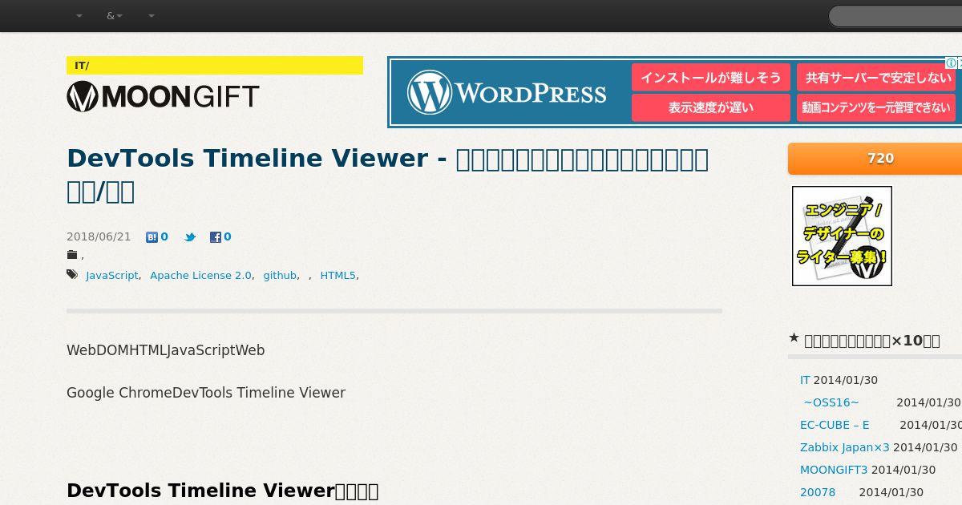962x505 pixels.
Task: Open the Zabbix Japan×3 sidebar link
Action: [845, 447]
